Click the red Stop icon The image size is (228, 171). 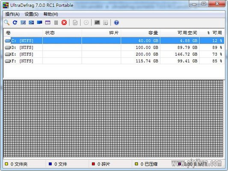[64, 23]
